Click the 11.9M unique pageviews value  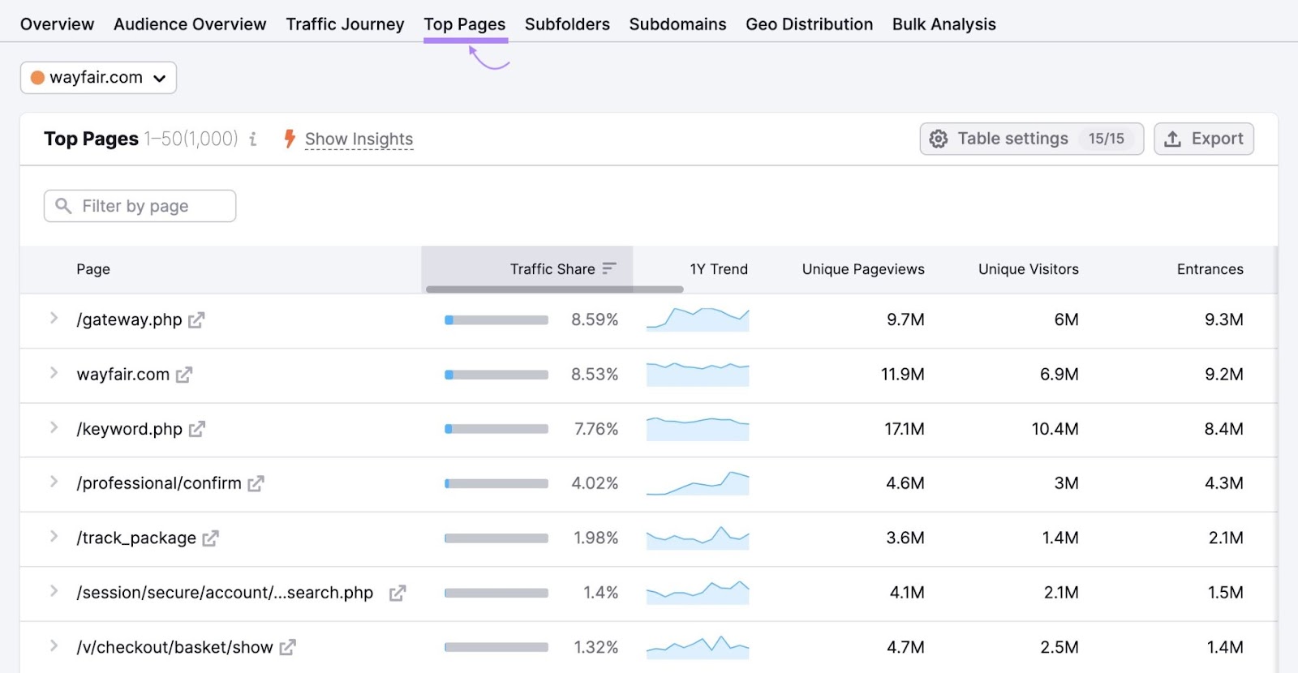903,375
